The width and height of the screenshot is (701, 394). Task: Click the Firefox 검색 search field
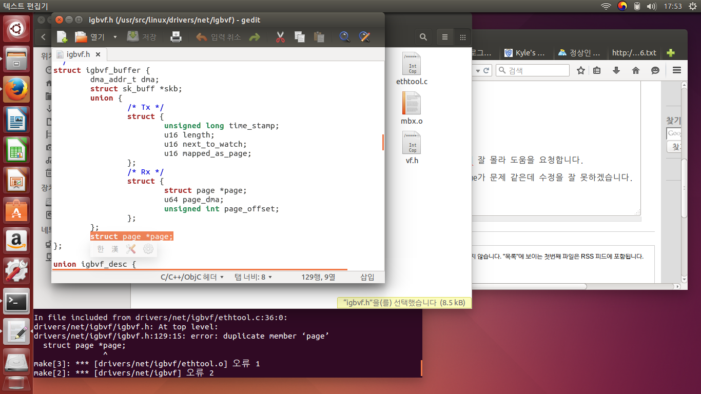pyautogui.click(x=533, y=70)
